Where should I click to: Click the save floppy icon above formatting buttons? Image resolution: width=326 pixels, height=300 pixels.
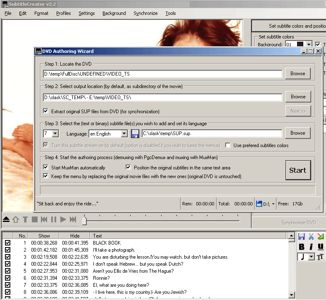pyautogui.click(x=302, y=236)
